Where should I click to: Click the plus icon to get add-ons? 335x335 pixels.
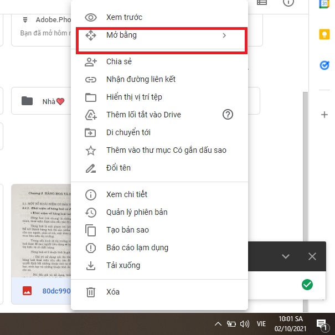point(324,115)
